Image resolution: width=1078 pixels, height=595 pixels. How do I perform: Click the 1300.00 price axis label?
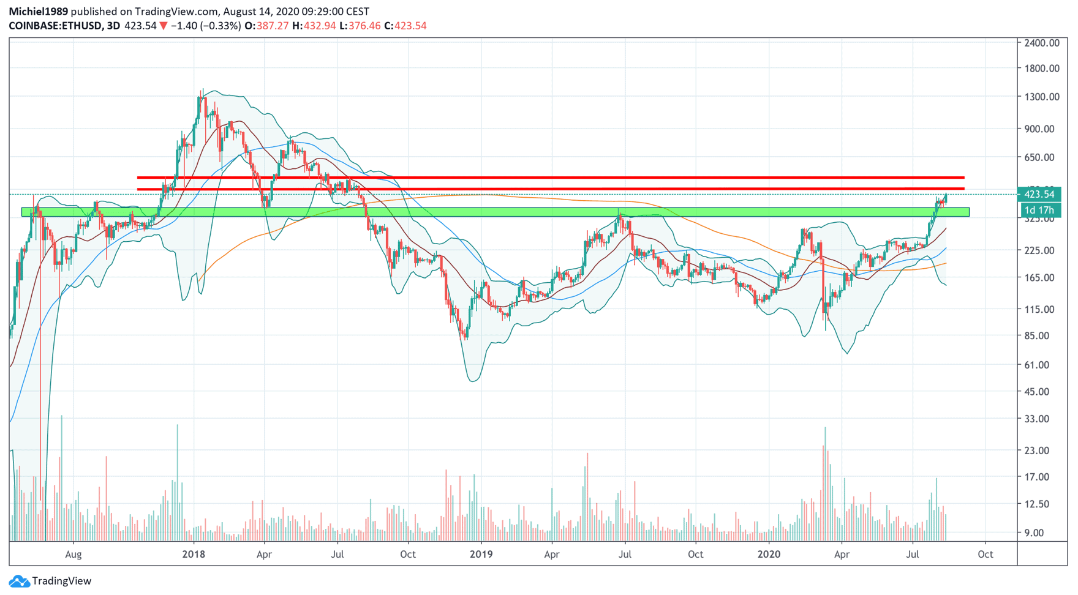pos(1041,97)
